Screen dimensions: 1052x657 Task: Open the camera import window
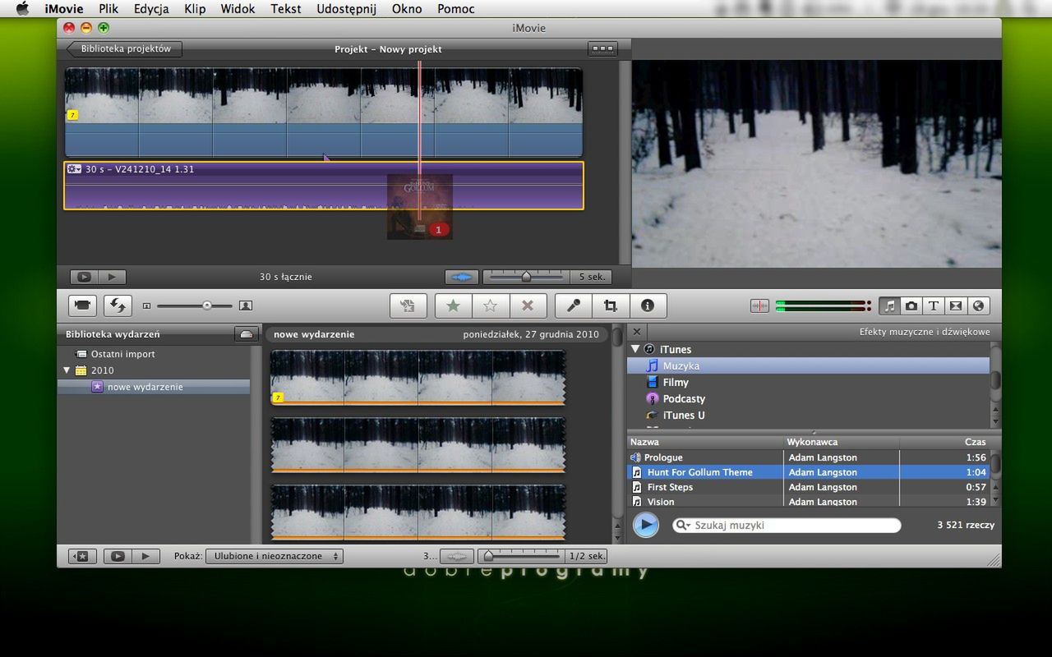coord(82,306)
